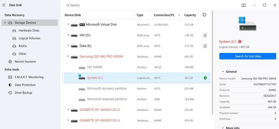Open Other in the sidebar
The image size is (279, 129).
(x=23, y=54)
